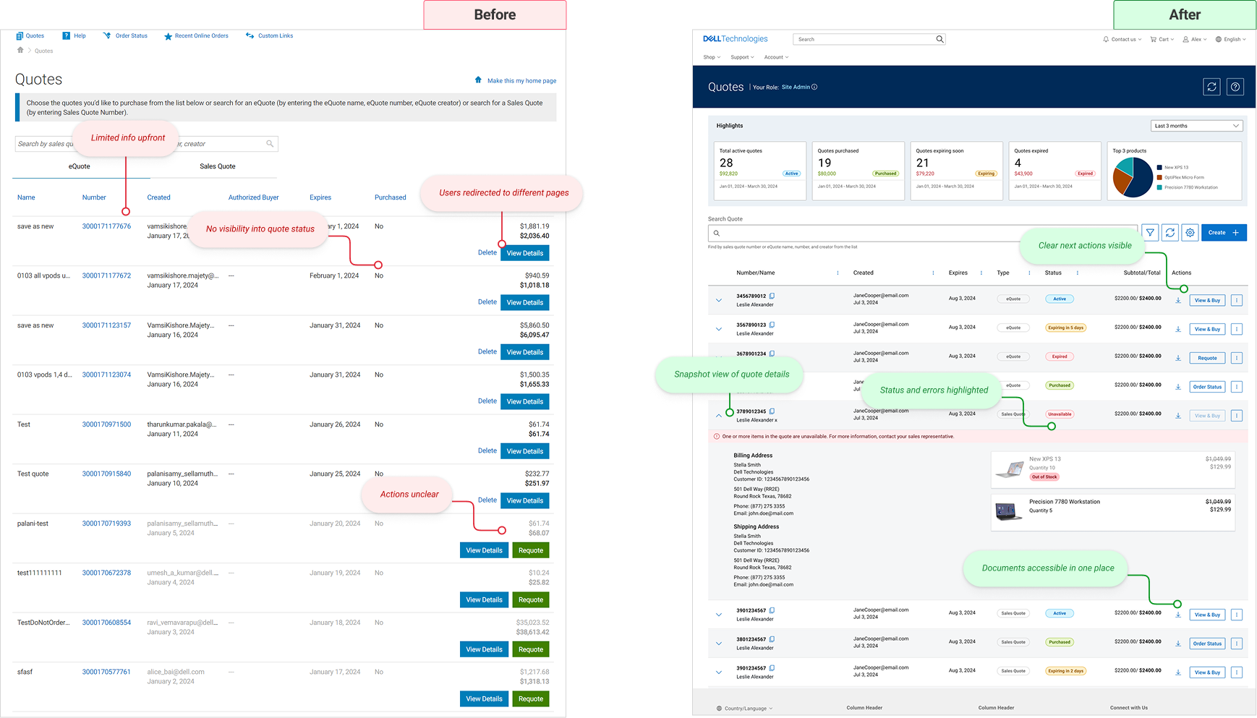Open more-actions menu for quote 3801234567
The width and height of the screenshot is (1257, 718).
[x=1237, y=644]
